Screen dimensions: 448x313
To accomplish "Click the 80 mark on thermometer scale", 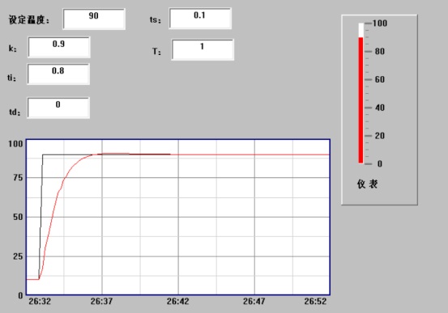I will (380, 52).
